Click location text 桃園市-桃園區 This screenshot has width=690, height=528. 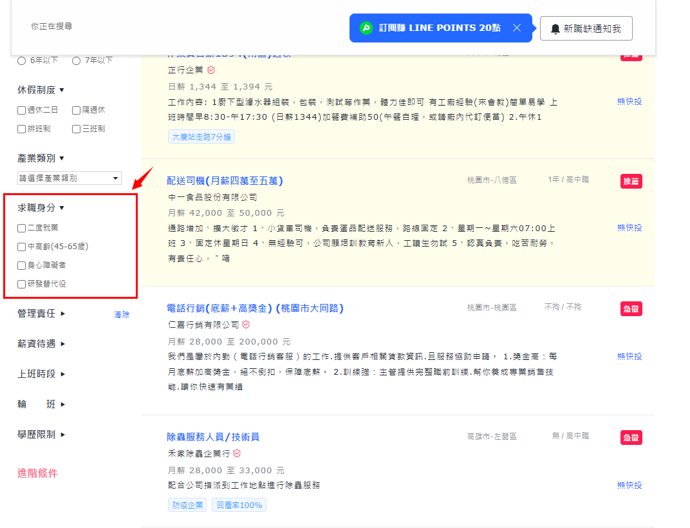click(492, 307)
